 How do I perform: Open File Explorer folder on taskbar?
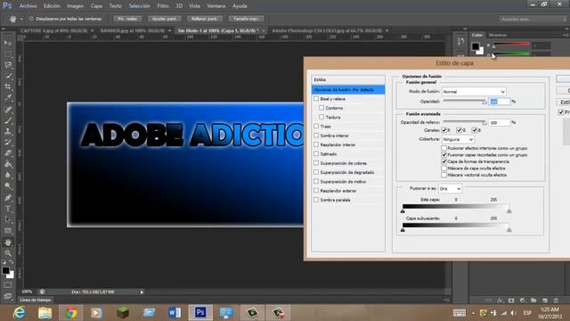[45, 313]
